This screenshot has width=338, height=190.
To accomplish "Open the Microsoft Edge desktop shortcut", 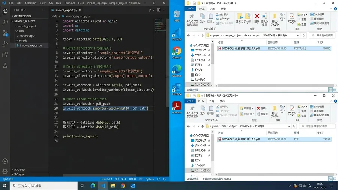I will coord(177,71).
